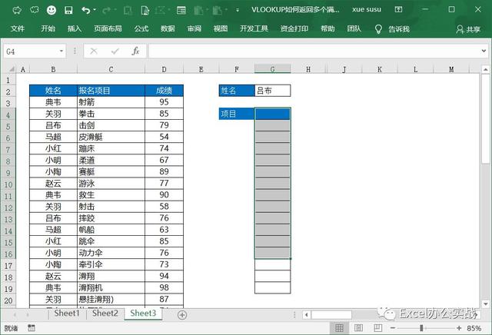Open the 公式 tab
Screen dimensions: 492x335
(x=141, y=29)
